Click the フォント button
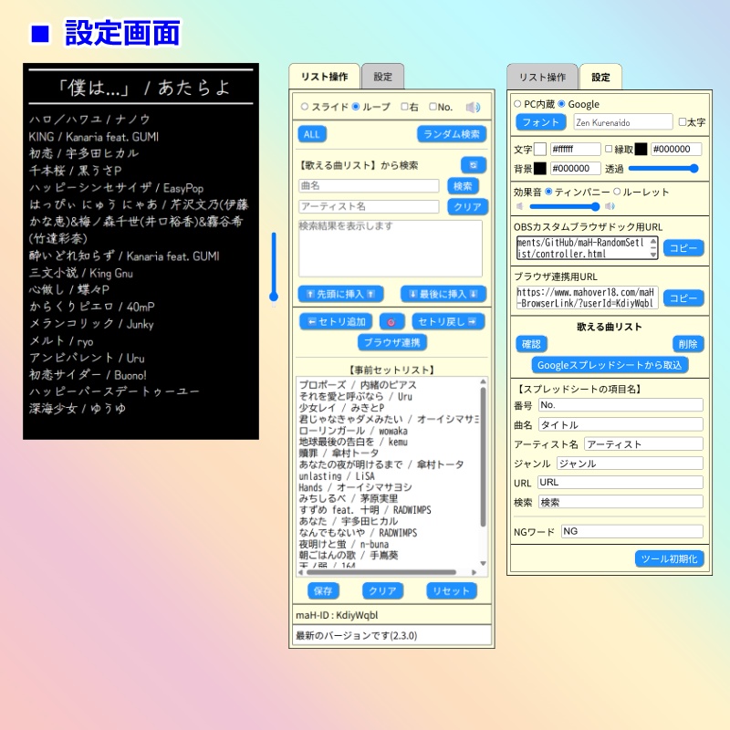Viewport: 730px width, 730px height. tap(540, 122)
